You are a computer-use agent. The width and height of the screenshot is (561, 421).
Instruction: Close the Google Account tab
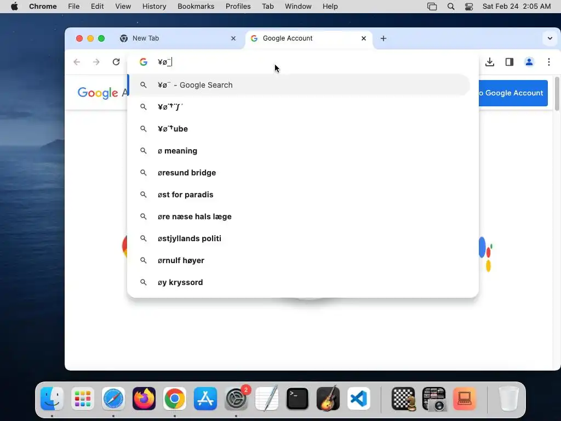[x=364, y=38]
